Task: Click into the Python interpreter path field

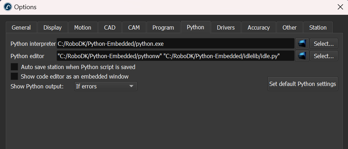Action: [x=175, y=44]
